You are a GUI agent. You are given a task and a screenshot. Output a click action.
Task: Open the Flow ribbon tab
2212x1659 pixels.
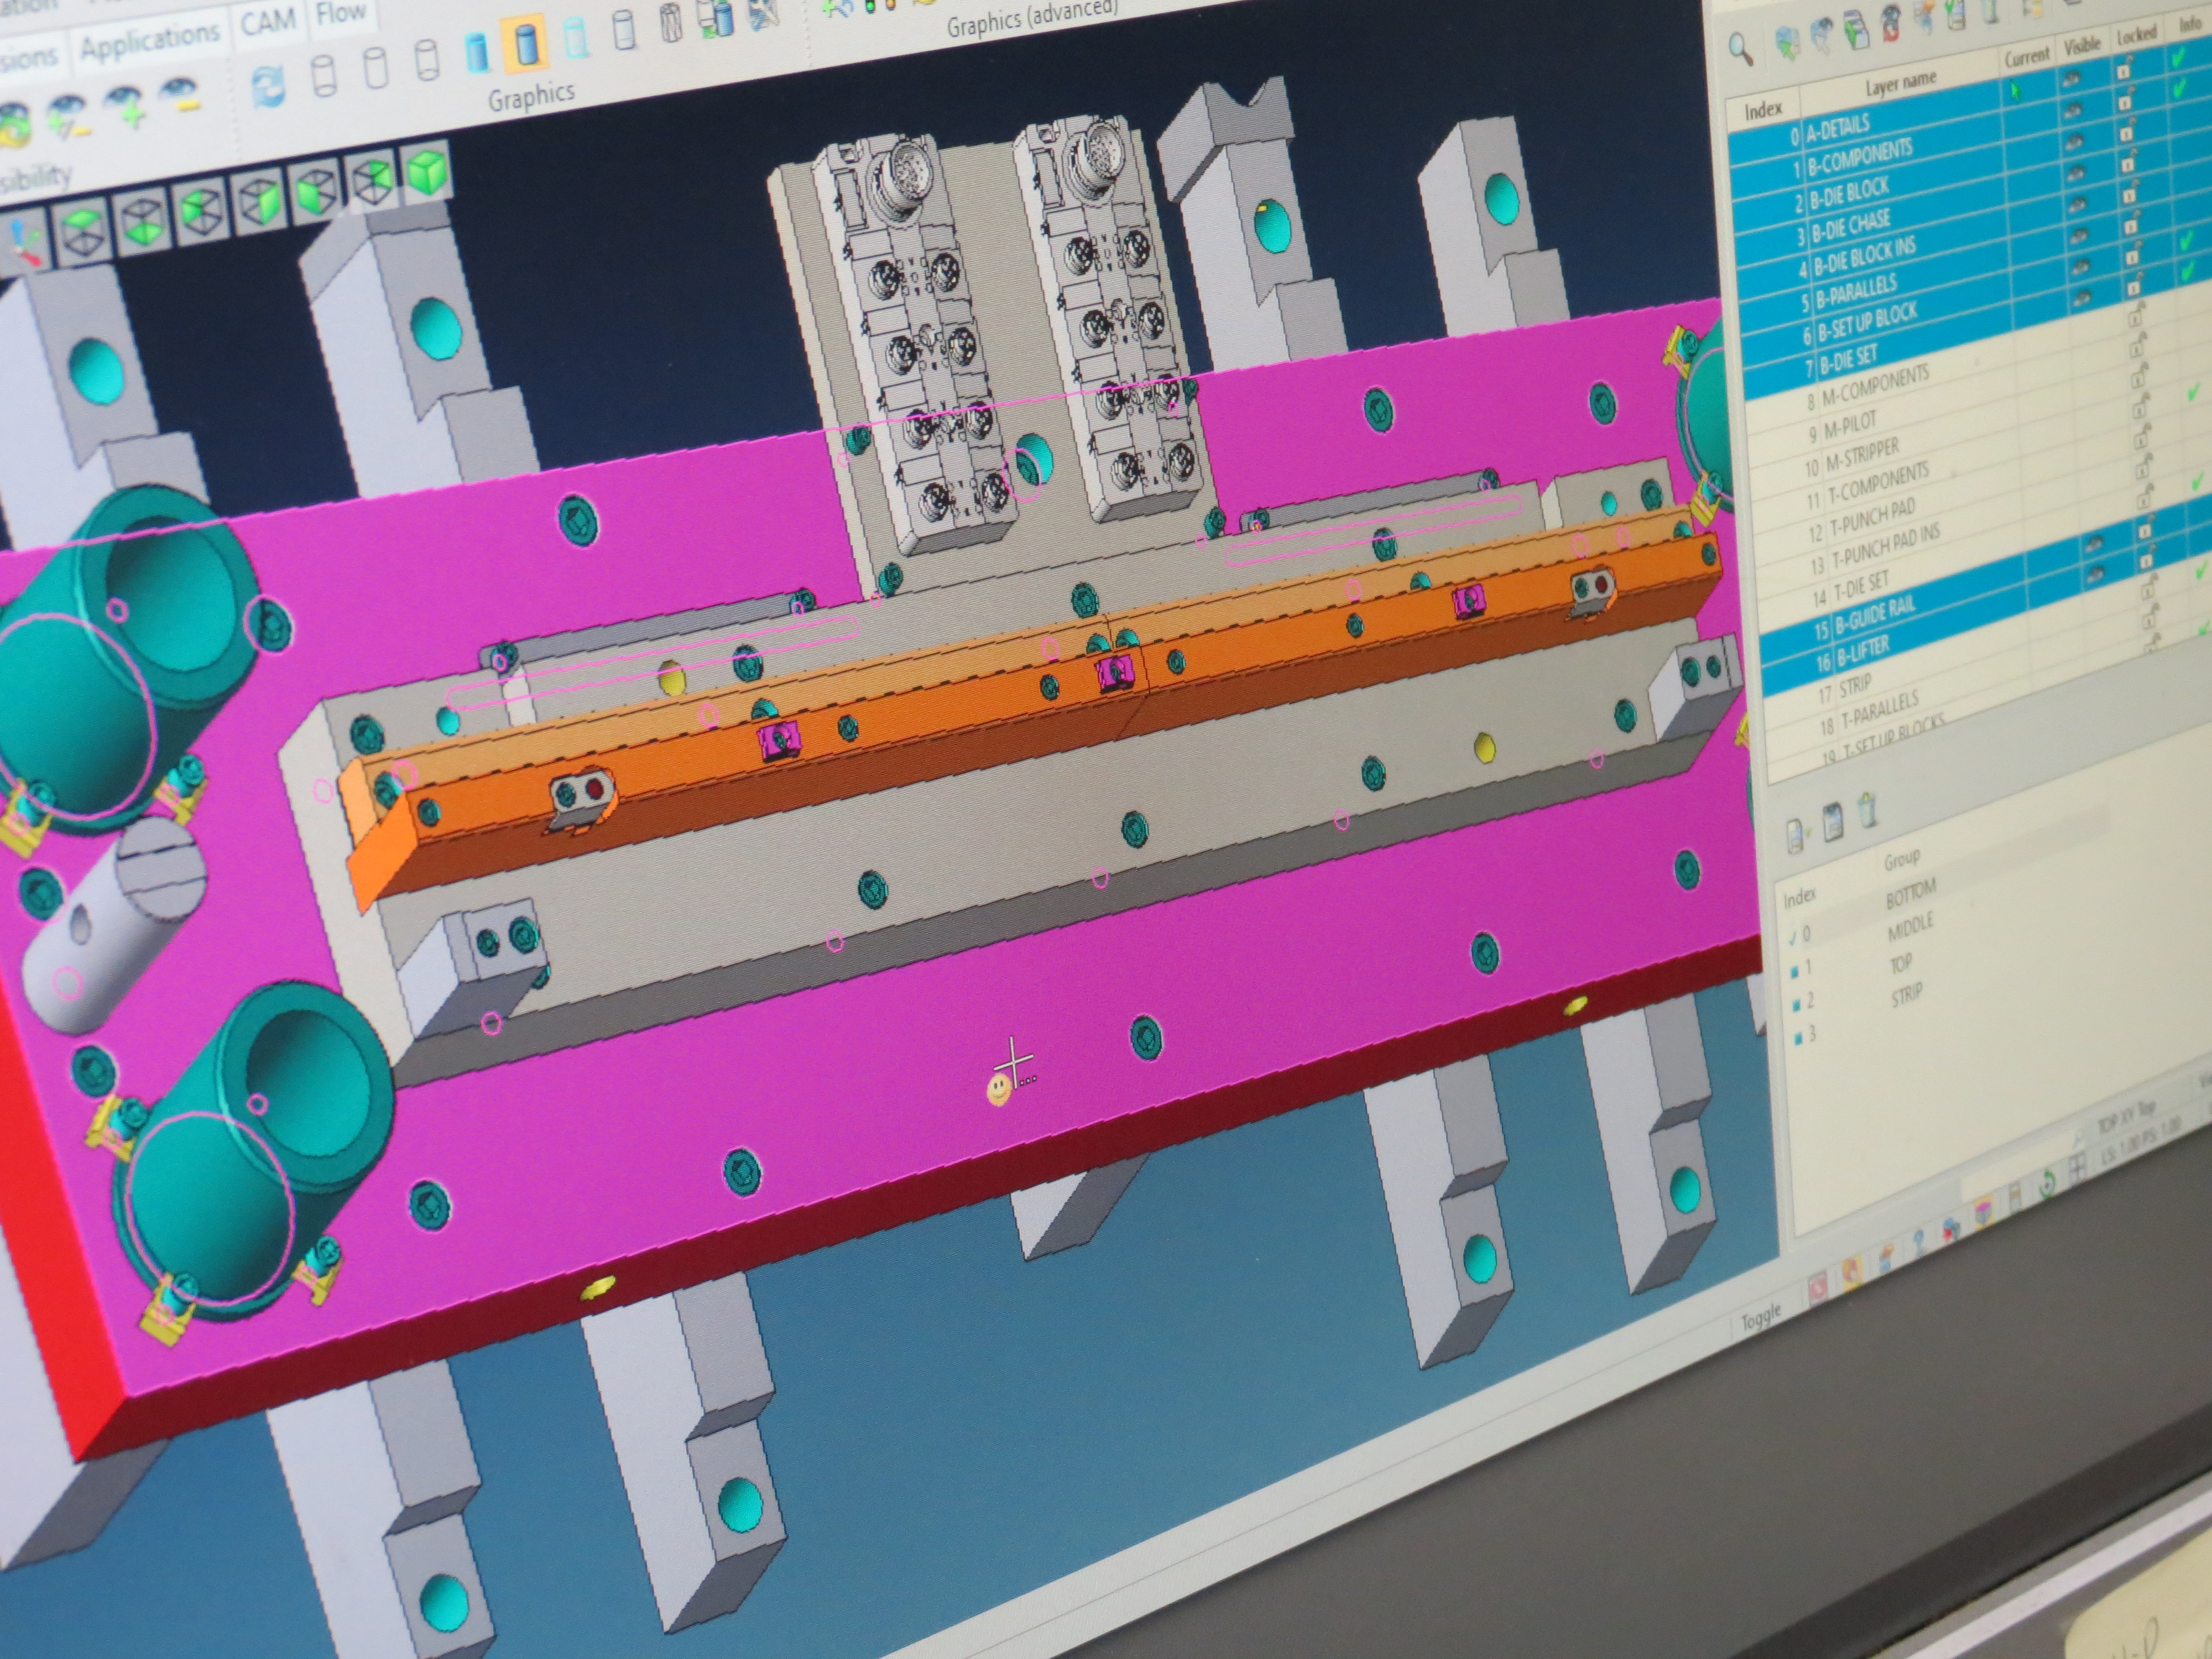(x=340, y=13)
